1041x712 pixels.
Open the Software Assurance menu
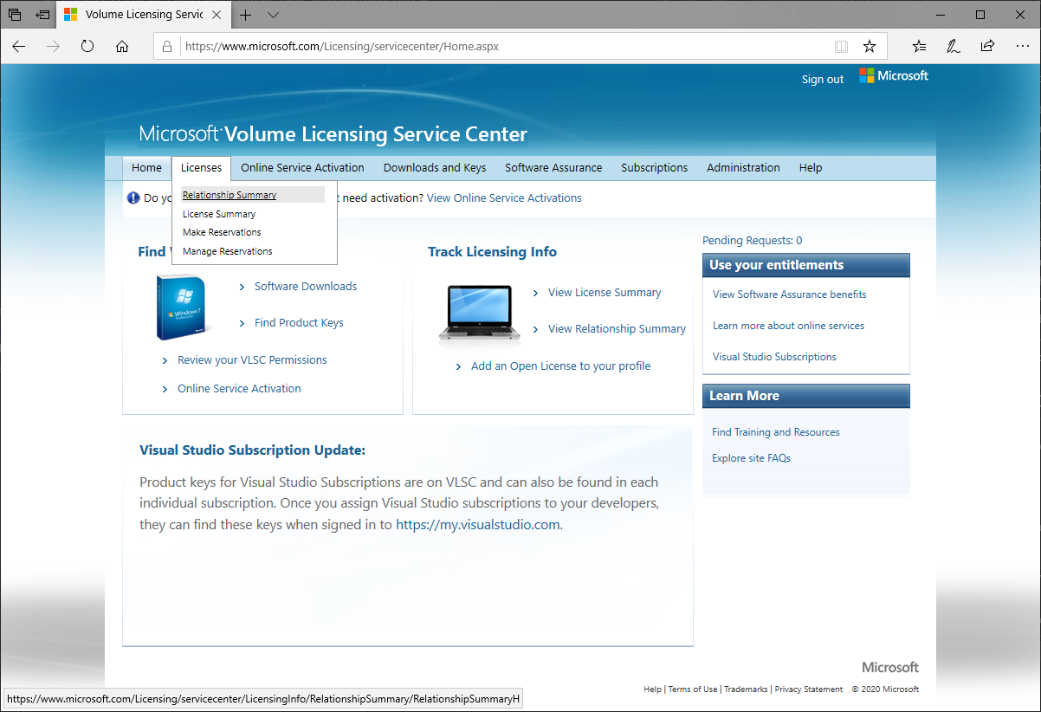[553, 168]
